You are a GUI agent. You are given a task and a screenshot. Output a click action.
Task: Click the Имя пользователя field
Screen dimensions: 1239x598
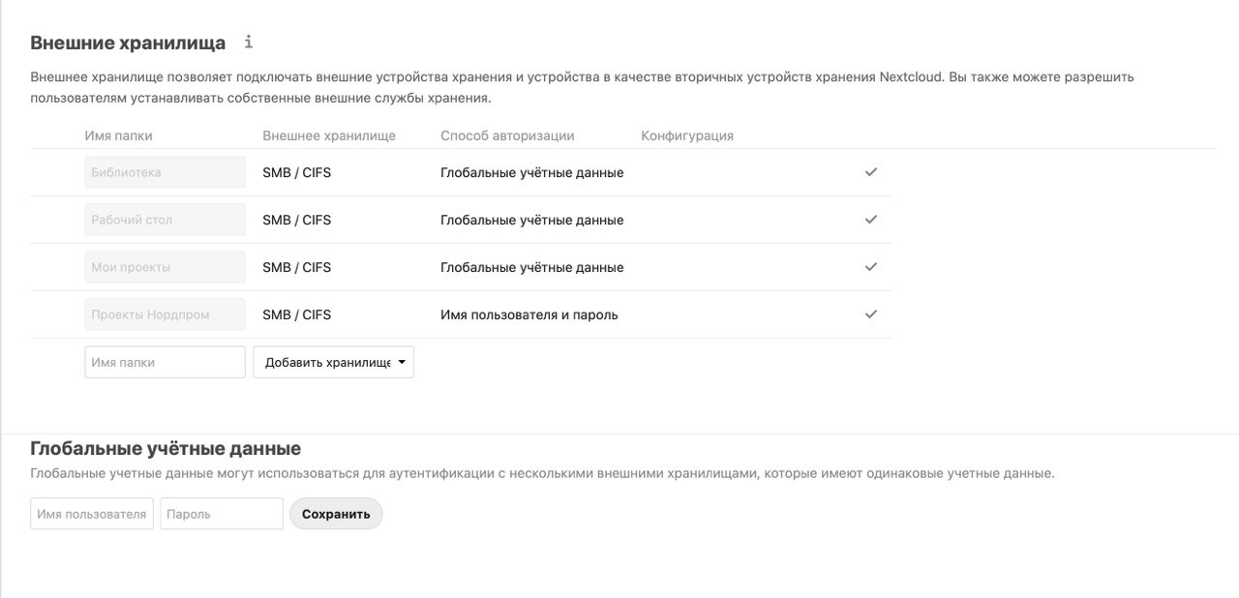(92, 514)
